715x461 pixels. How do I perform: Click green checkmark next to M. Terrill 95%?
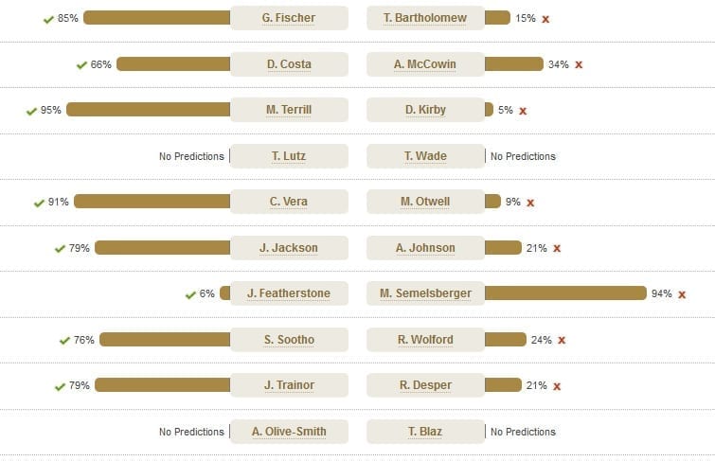31,111
